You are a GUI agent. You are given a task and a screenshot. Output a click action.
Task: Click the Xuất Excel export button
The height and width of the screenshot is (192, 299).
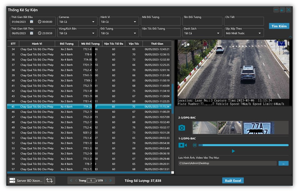coord(233,180)
